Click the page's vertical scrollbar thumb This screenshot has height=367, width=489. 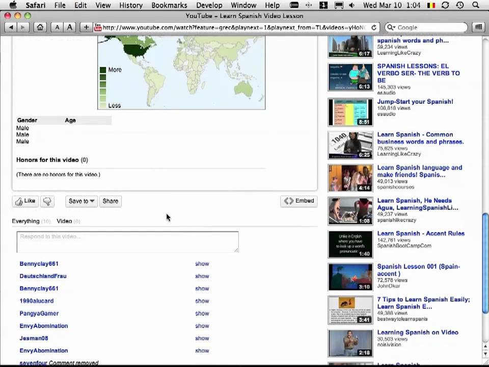point(485,263)
